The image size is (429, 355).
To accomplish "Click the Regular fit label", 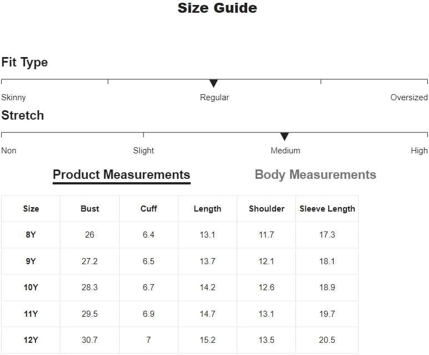I will (x=214, y=97).
